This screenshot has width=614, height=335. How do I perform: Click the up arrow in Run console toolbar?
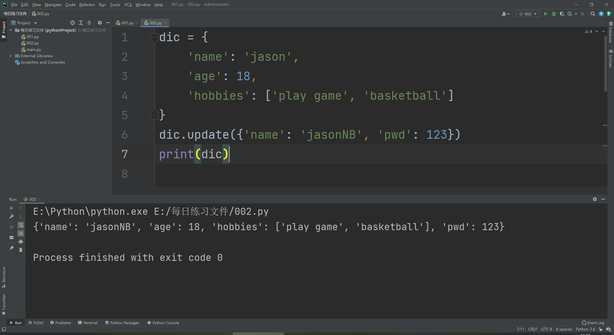tap(21, 208)
